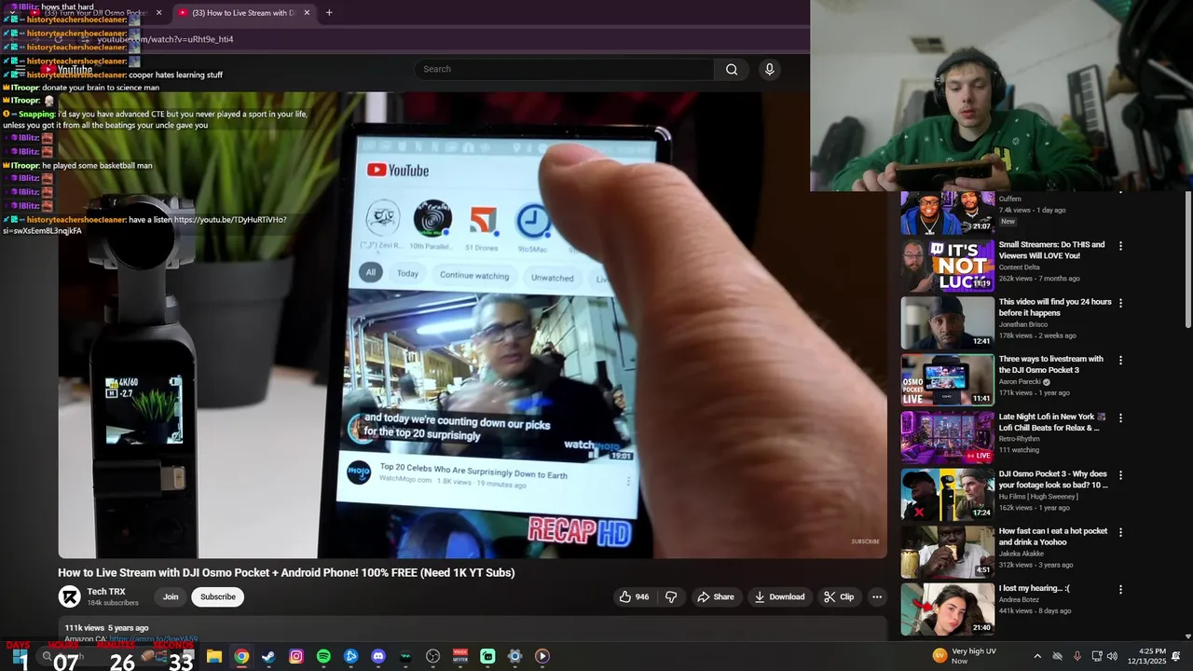Screen dimensions: 1193x671
Task: Open the notification bell in tray
Action: pyautogui.click(x=1176, y=656)
